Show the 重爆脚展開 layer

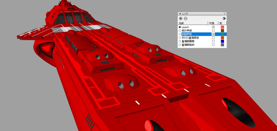(213, 41)
